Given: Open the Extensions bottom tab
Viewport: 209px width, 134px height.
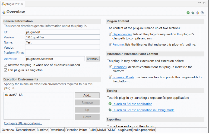Looking at the screenshot, I should pos(57,130).
